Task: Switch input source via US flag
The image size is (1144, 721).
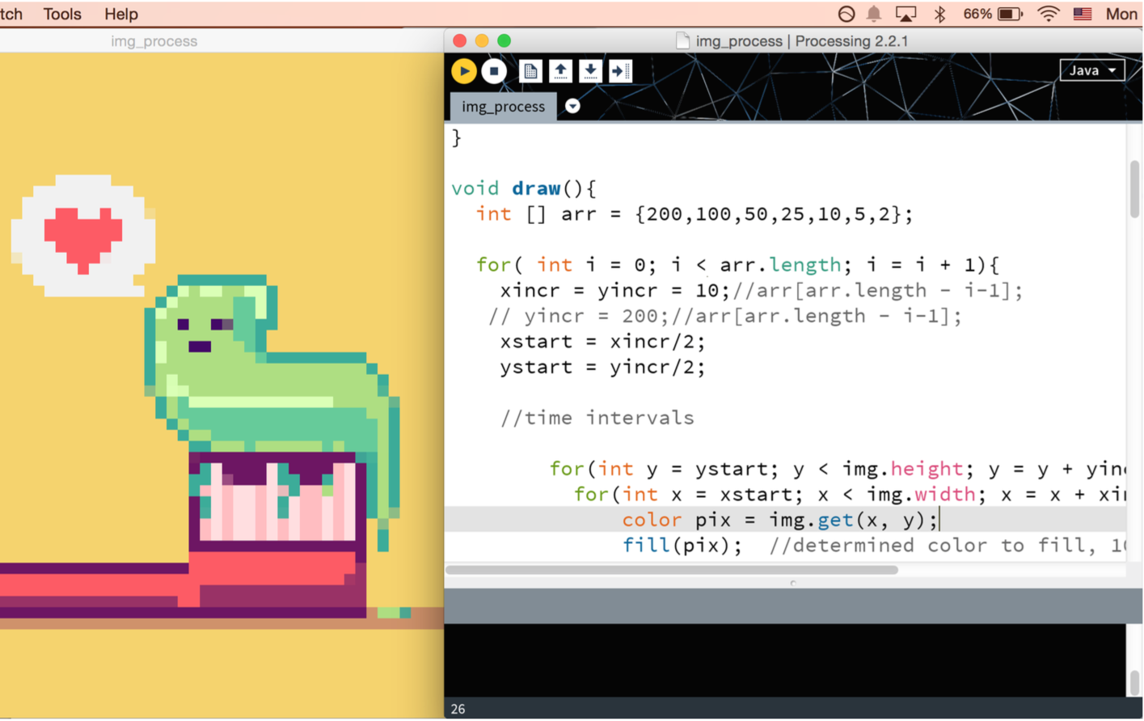Action: pos(1082,14)
